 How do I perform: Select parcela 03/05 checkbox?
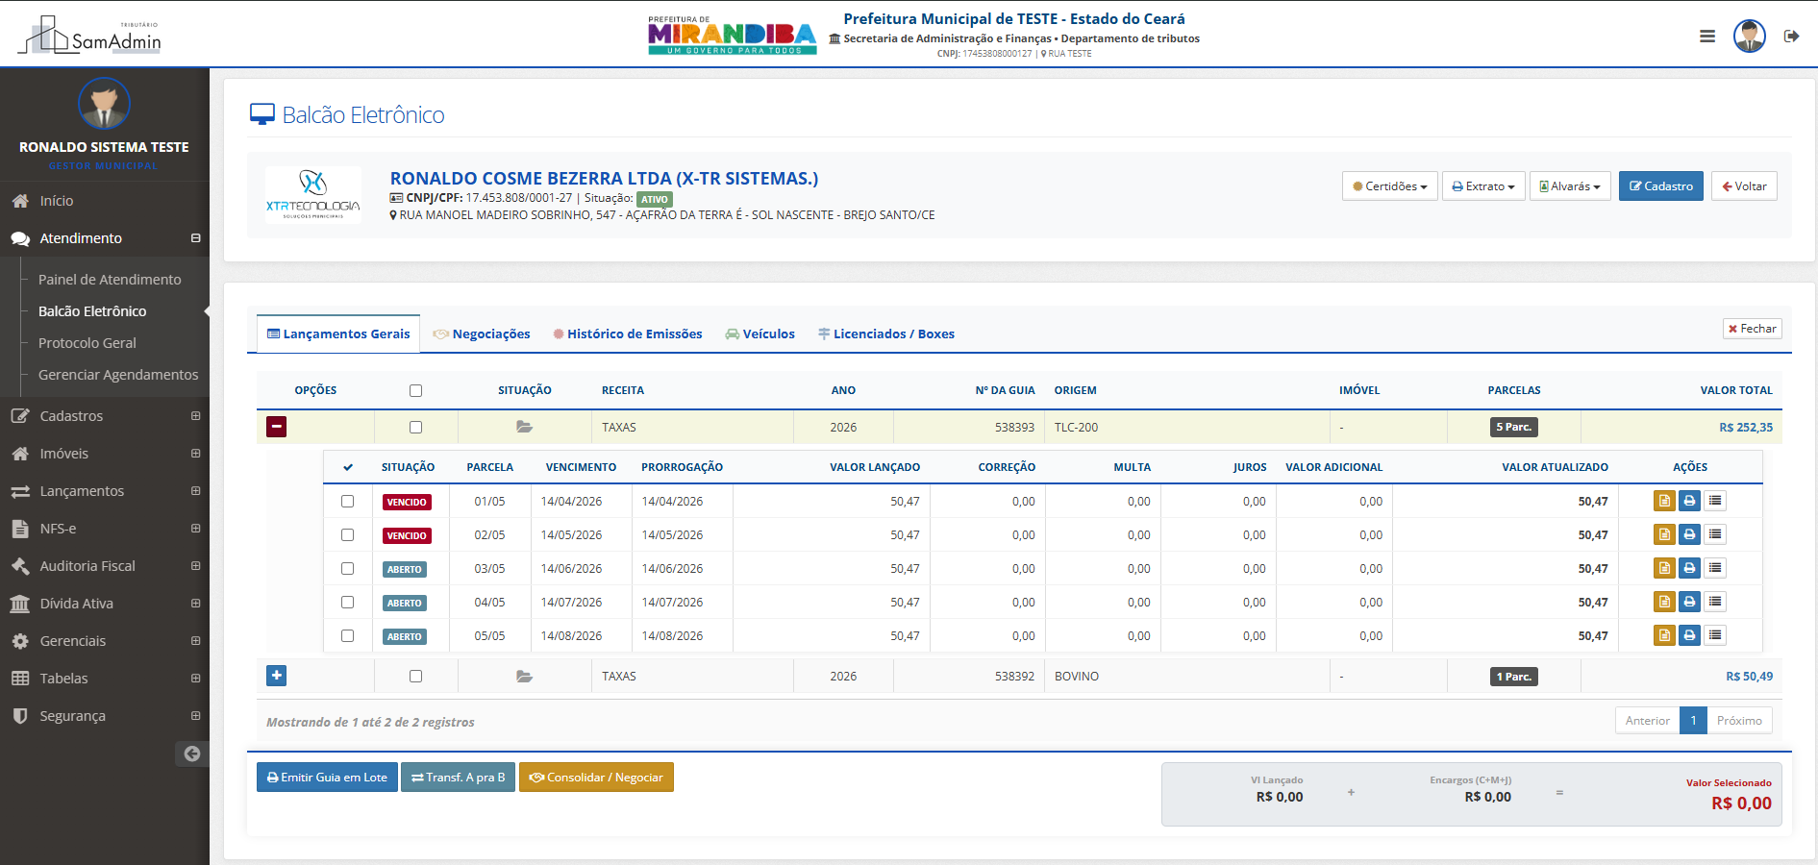[x=347, y=568]
